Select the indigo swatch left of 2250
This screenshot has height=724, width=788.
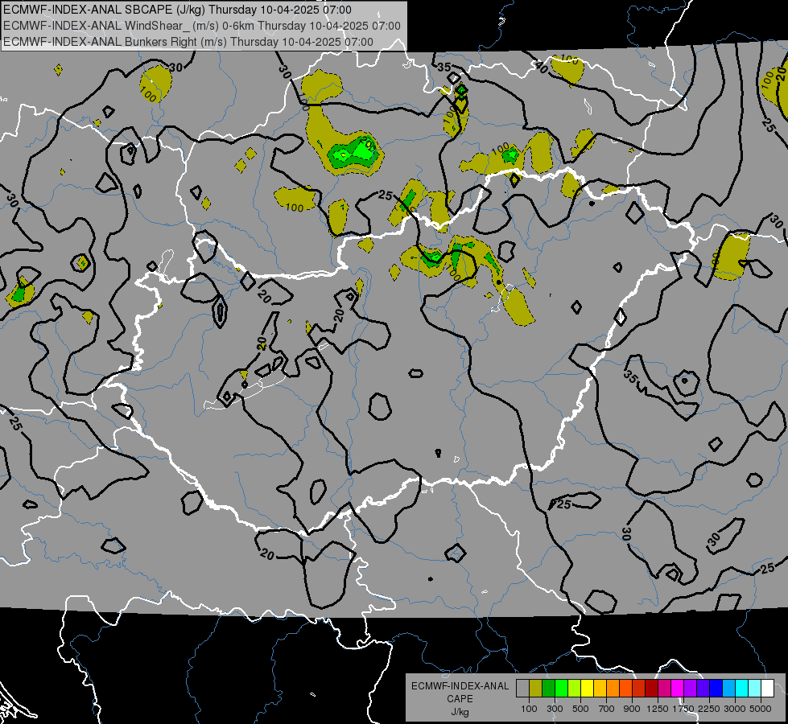703,688
